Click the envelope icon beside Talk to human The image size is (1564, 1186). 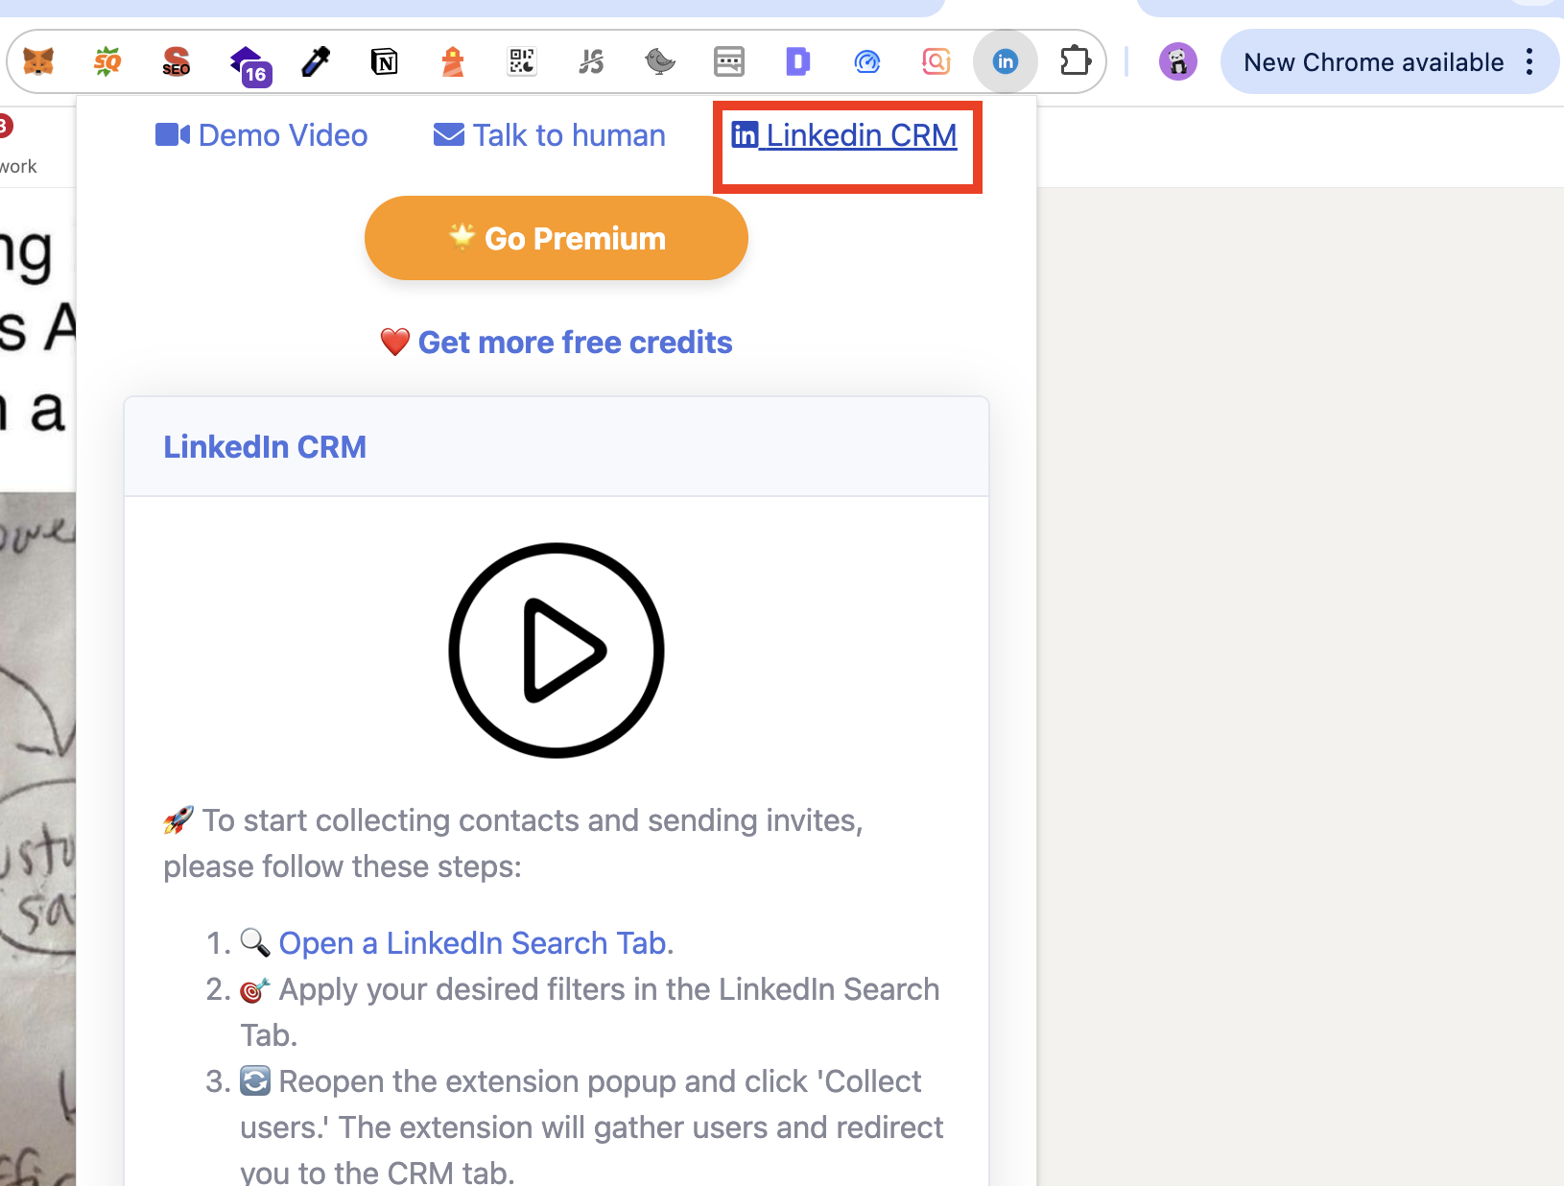pos(449,134)
